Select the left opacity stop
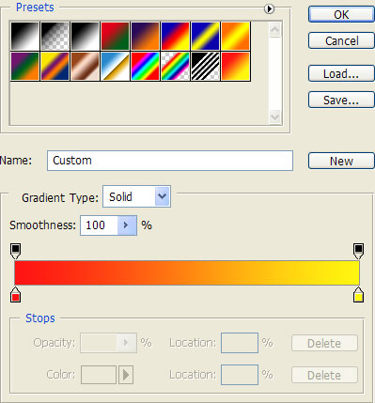Image resolution: width=375 pixels, height=403 pixels. (x=15, y=251)
